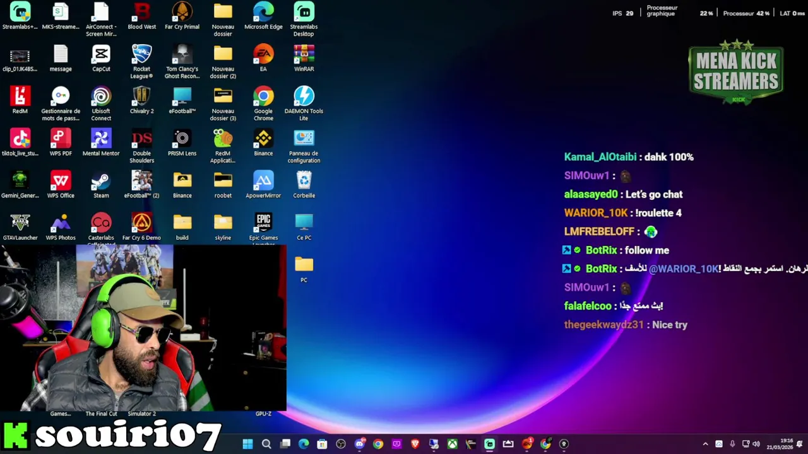Open taskbar Search
The height and width of the screenshot is (454, 808).
(266, 444)
